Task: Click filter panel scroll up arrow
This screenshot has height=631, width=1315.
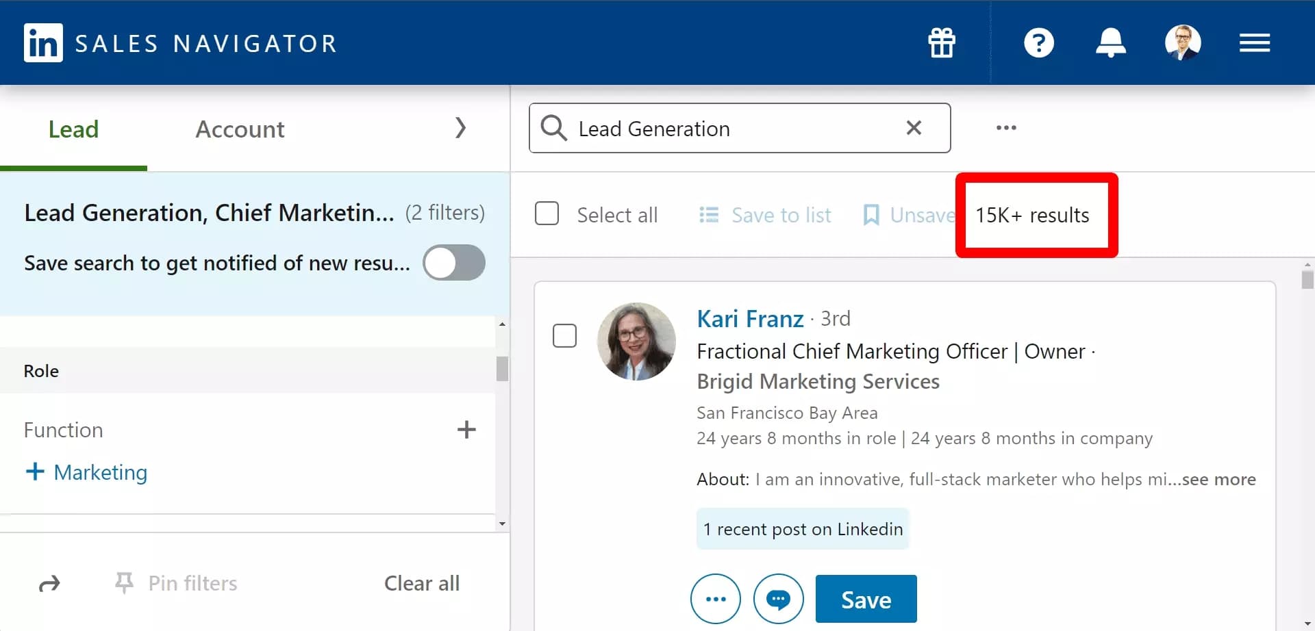Action: coord(502,324)
